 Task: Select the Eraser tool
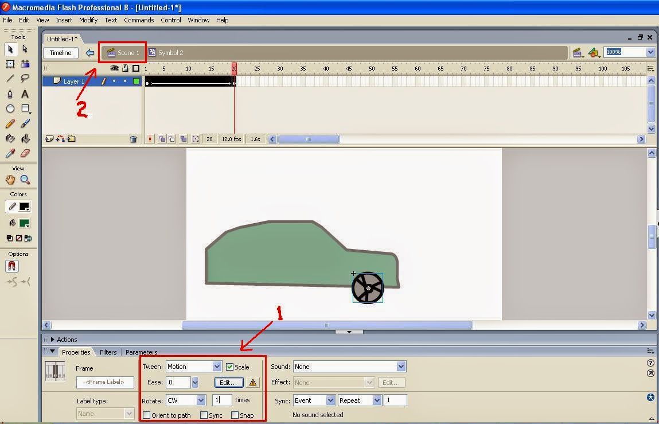tap(25, 153)
